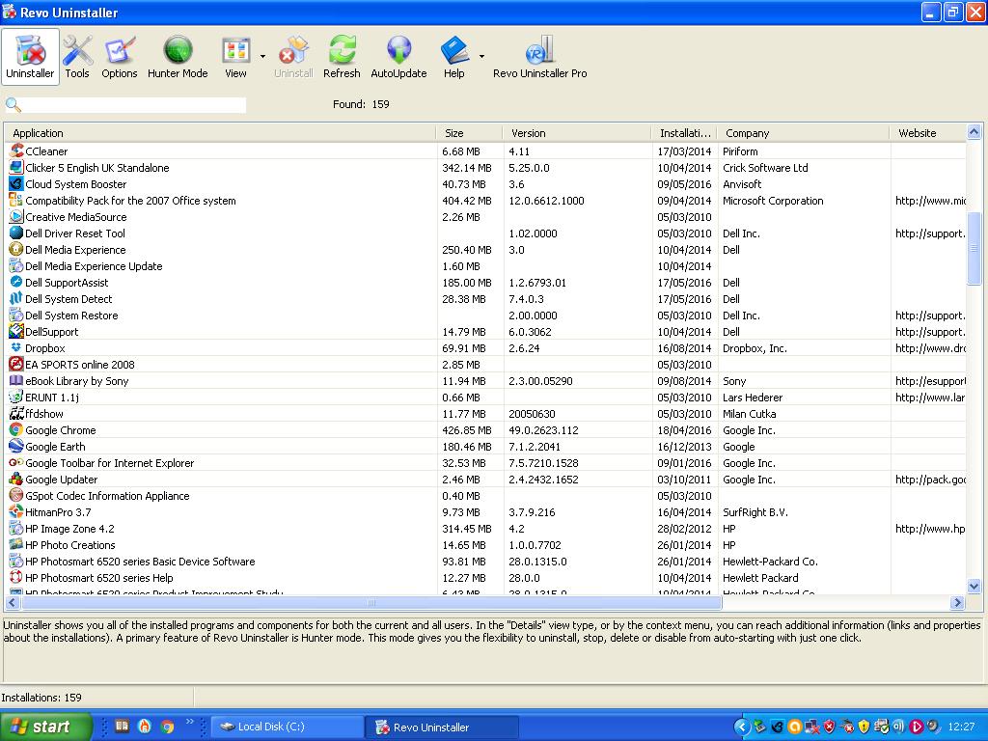Expand the Help dropdown arrow
988x741 pixels.
pyautogui.click(x=482, y=57)
